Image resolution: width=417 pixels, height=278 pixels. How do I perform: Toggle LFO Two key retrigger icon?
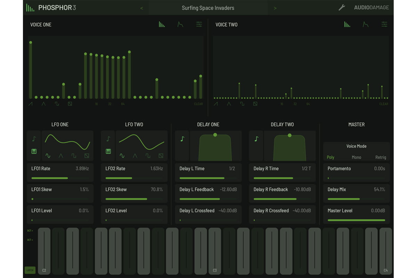coord(108,152)
